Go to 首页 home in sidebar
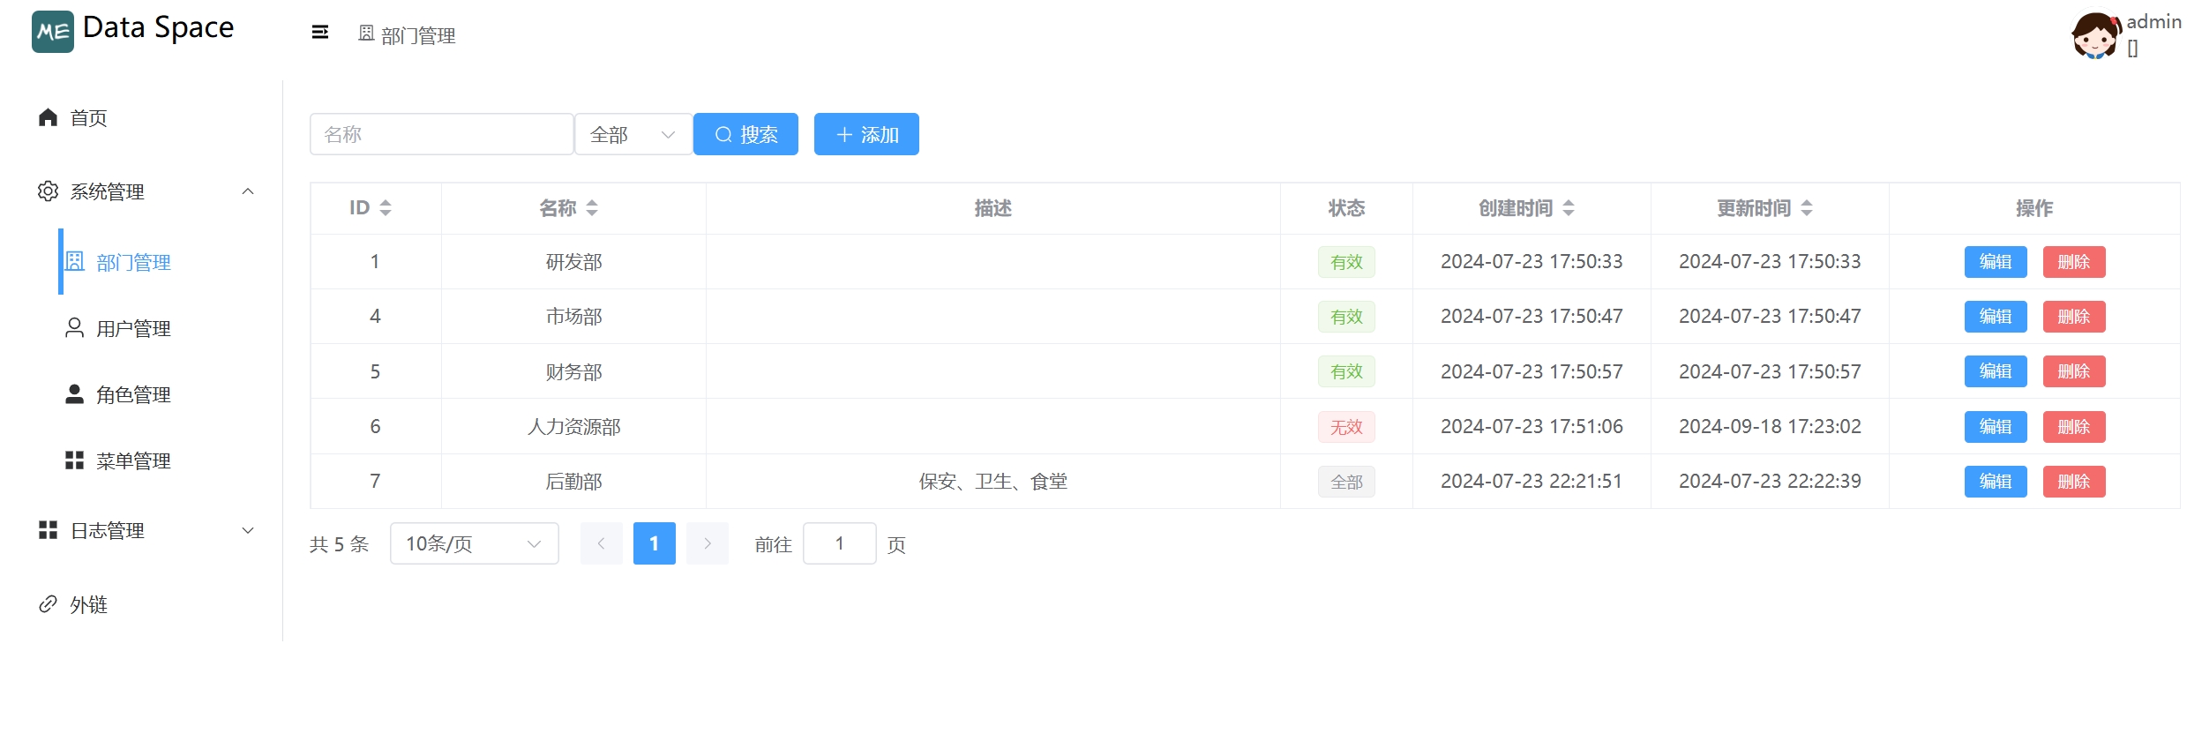 pyautogui.click(x=88, y=118)
